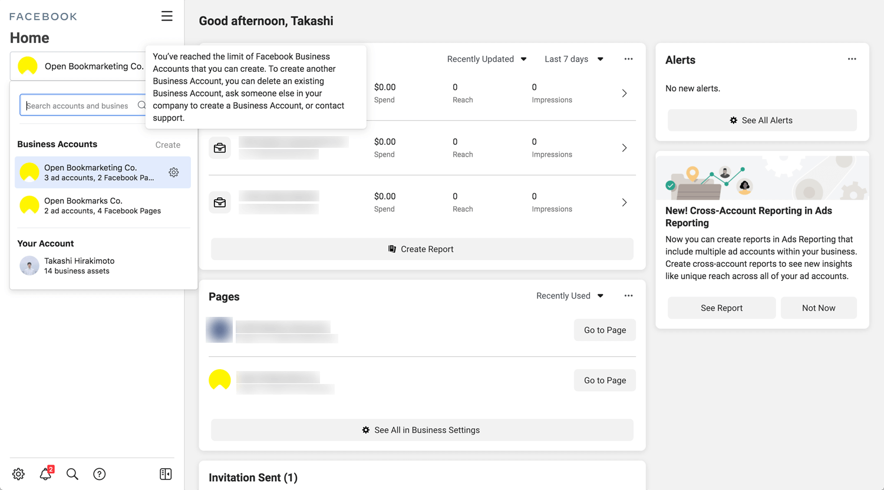Click briefcase icon of third ad account row
This screenshot has height=490, width=884.
(x=220, y=203)
